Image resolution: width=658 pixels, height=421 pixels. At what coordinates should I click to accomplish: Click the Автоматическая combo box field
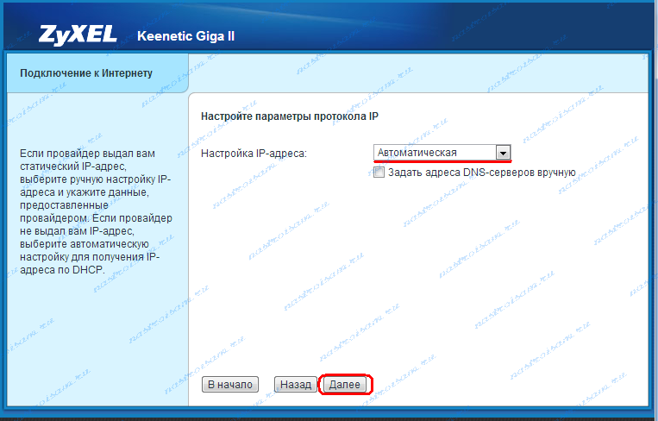tap(442, 153)
